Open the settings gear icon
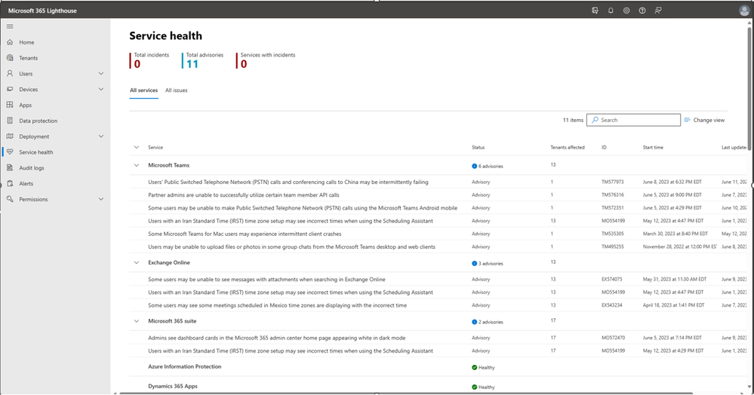Image resolution: width=754 pixels, height=395 pixels. tap(626, 10)
